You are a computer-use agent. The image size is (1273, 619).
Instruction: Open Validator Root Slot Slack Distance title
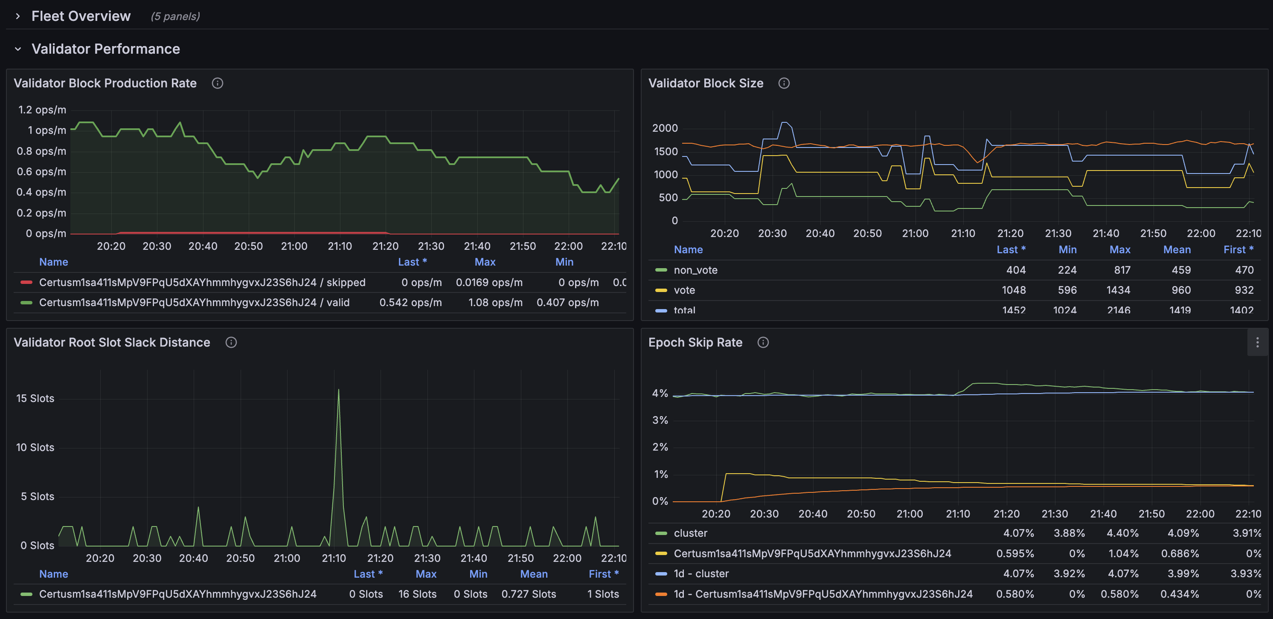pos(112,342)
